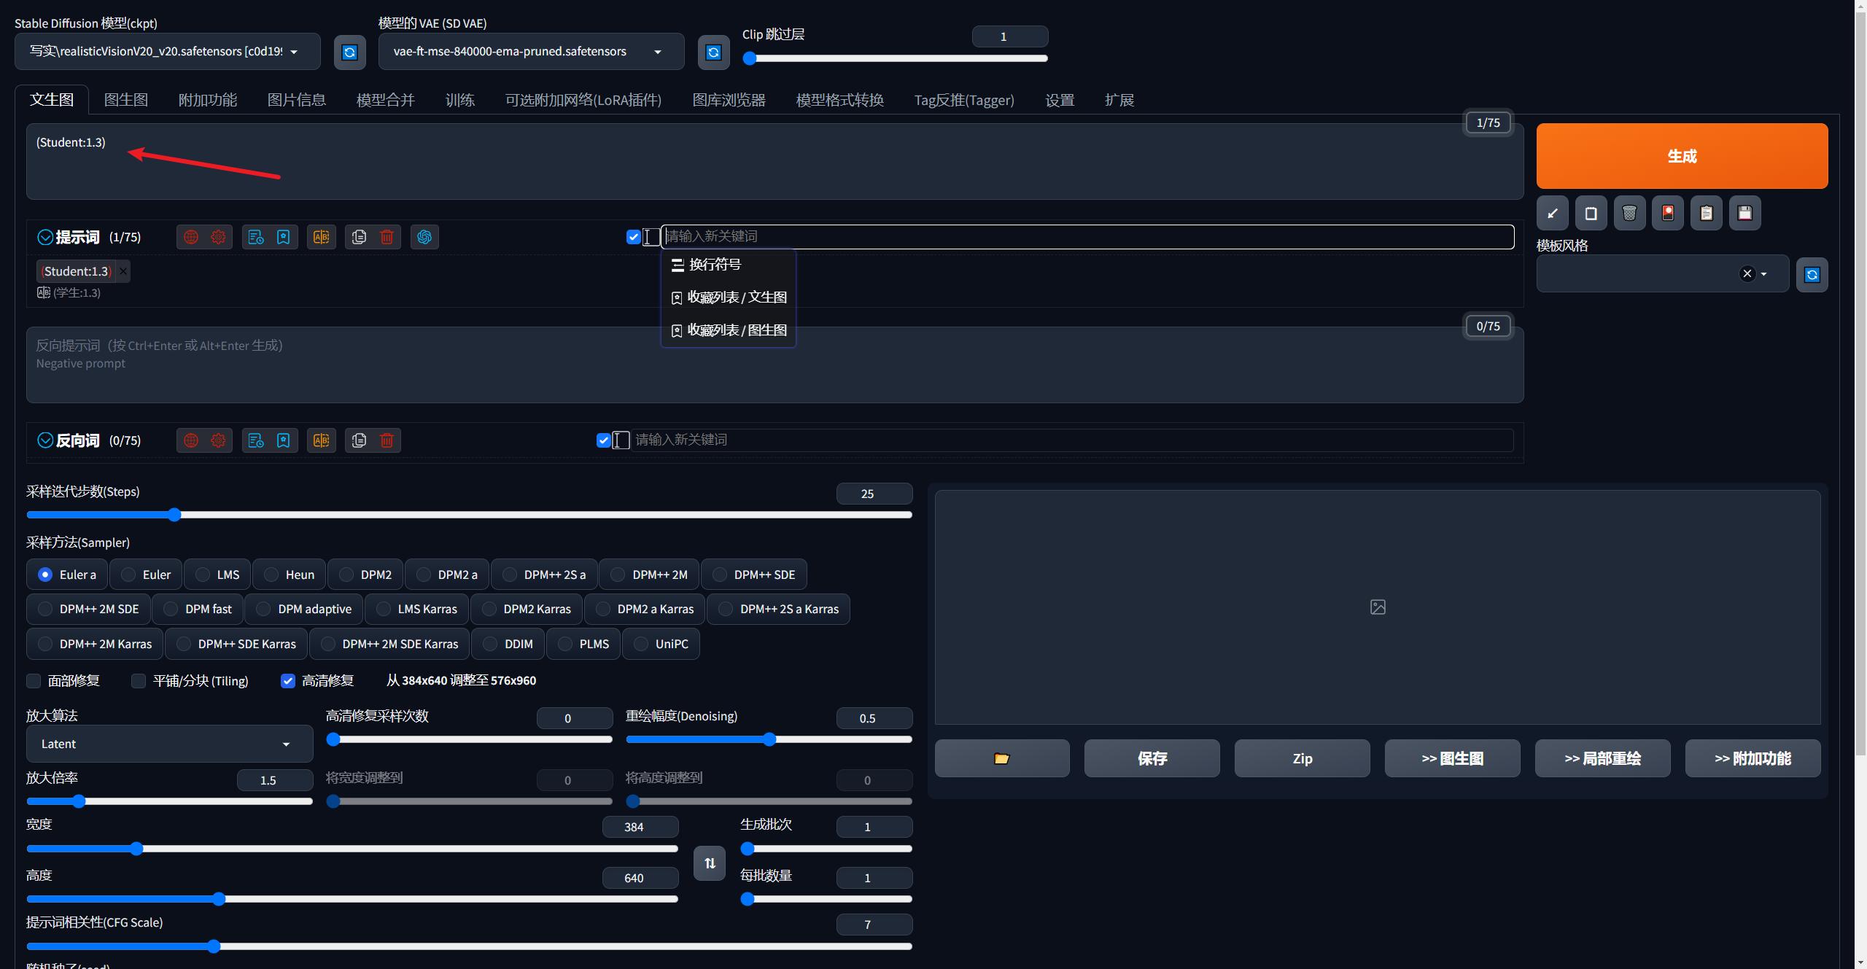Click the orange 生成 button
This screenshot has height=969, width=1867.
(1681, 156)
